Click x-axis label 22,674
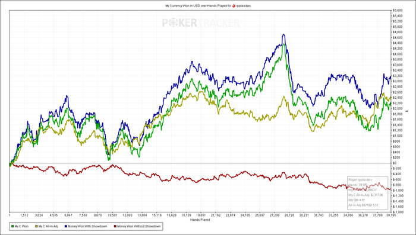Screen dimensions: 416x235 pos(231,215)
